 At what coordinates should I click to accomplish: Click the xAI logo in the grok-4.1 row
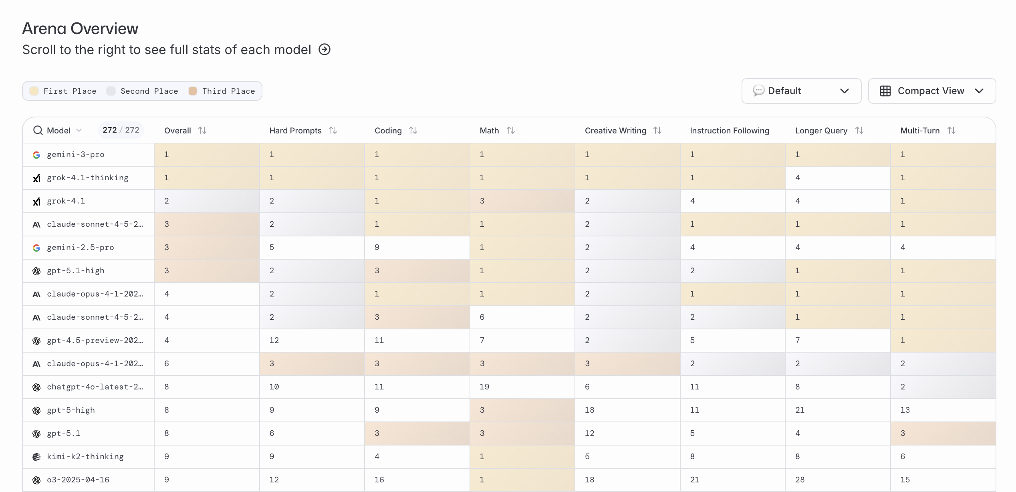point(36,201)
